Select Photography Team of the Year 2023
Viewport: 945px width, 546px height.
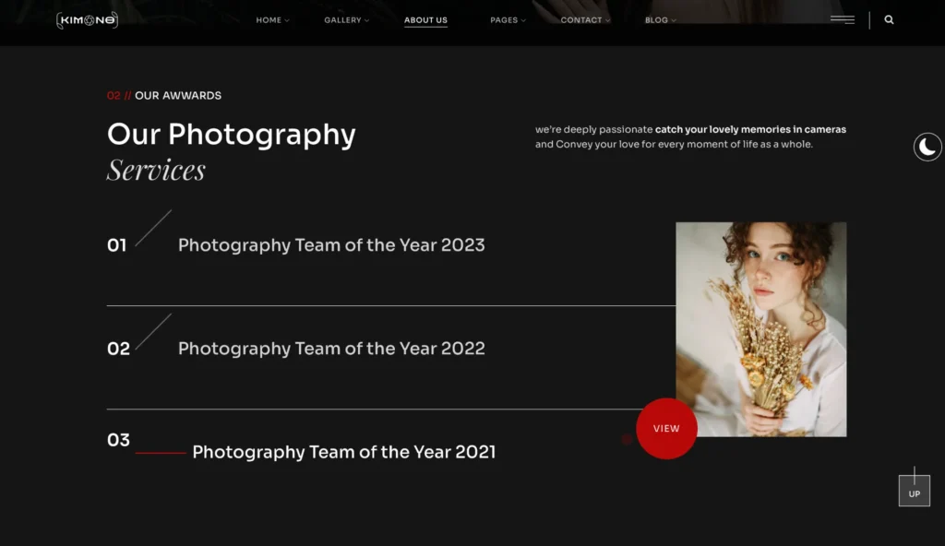pos(331,245)
